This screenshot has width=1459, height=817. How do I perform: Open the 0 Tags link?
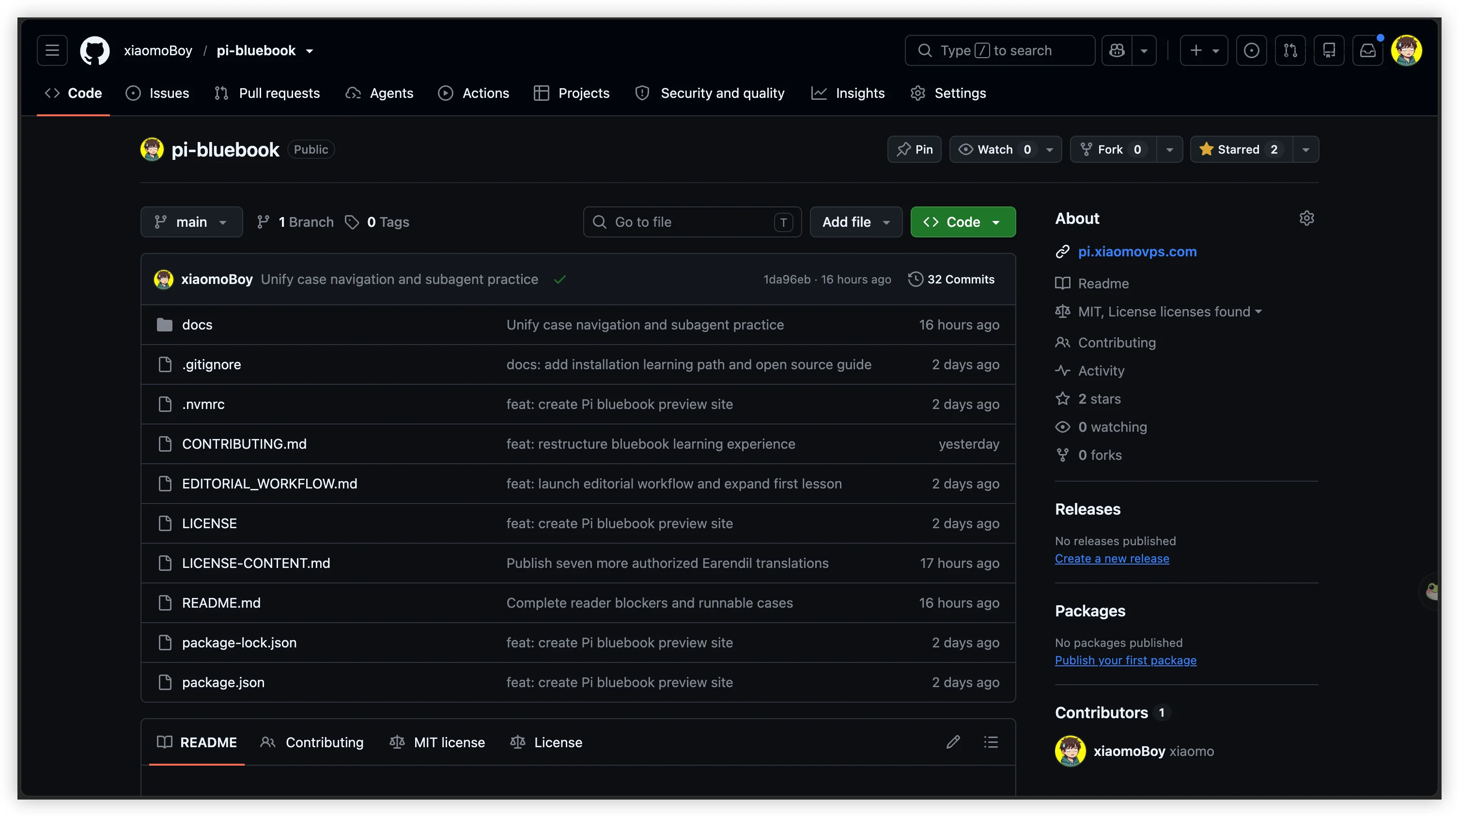(x=377, y=222)
